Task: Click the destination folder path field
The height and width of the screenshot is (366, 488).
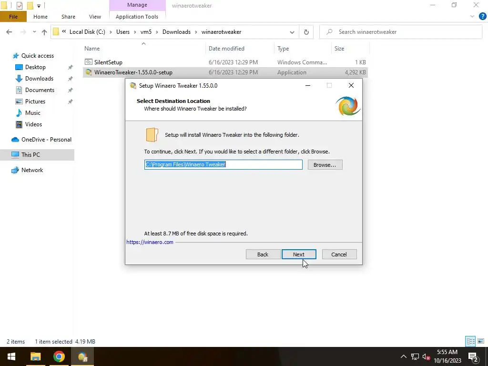Action: [x=223, y=164]
